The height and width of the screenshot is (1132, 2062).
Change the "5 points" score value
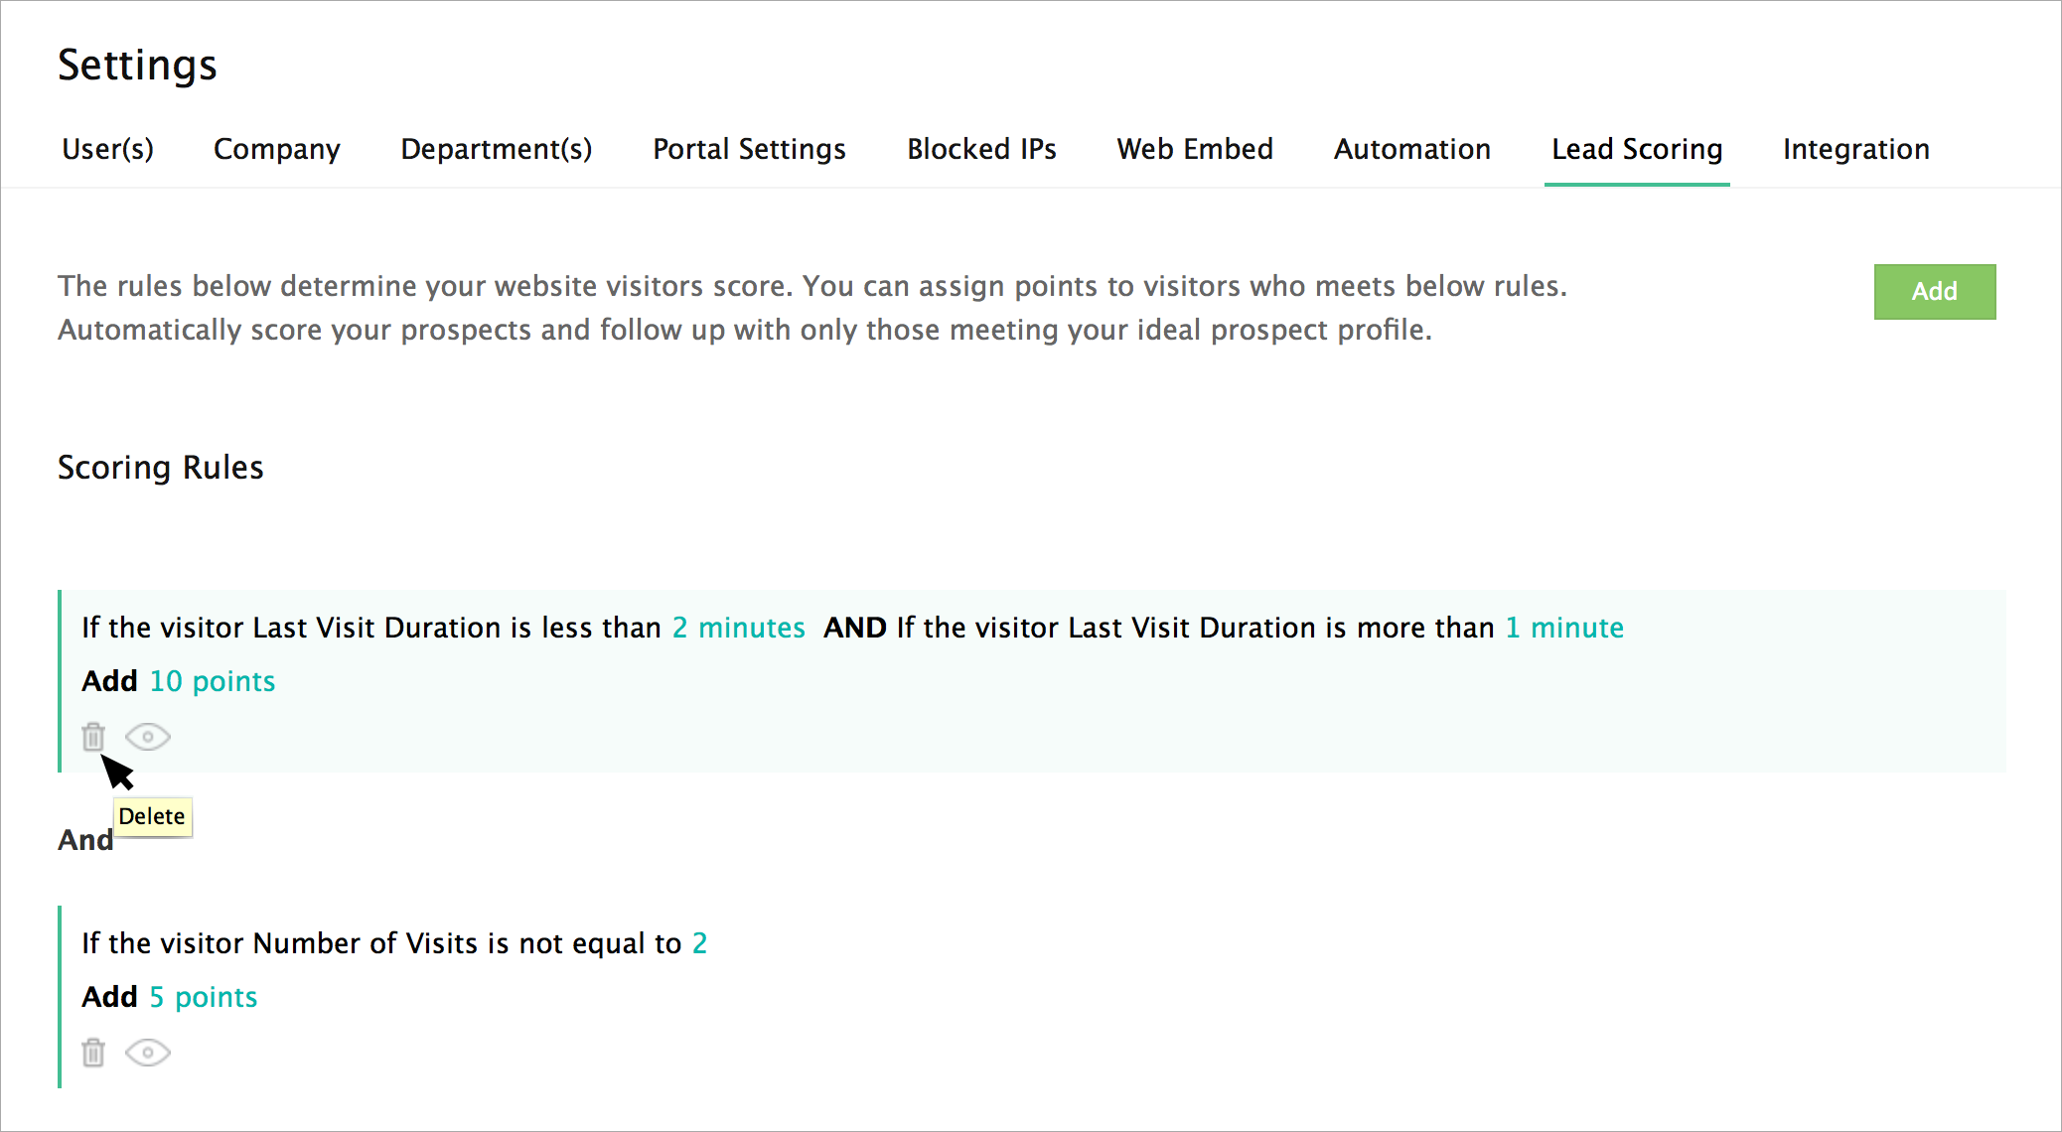pyautogui.click(x=203, y=997)
